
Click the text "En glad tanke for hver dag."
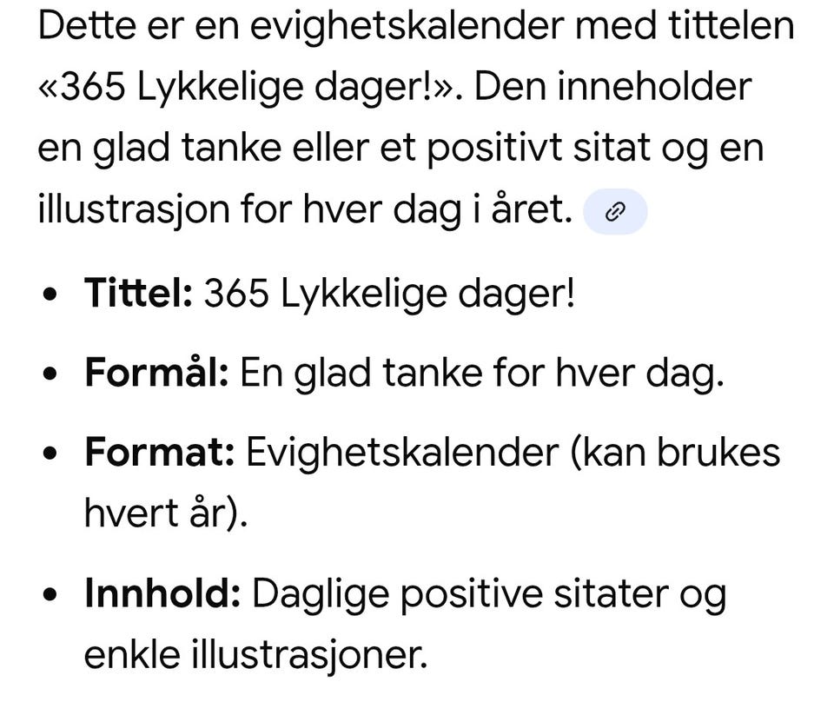point(482,373)
